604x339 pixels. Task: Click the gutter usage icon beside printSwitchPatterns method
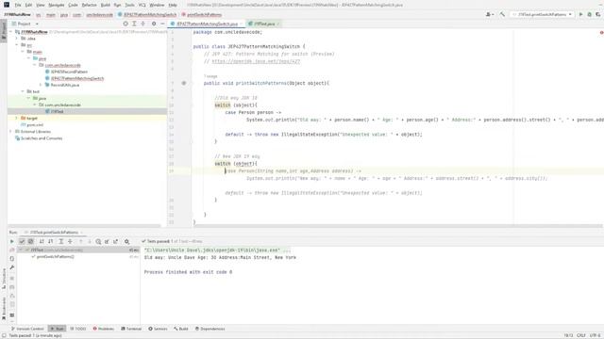point(184,83)
